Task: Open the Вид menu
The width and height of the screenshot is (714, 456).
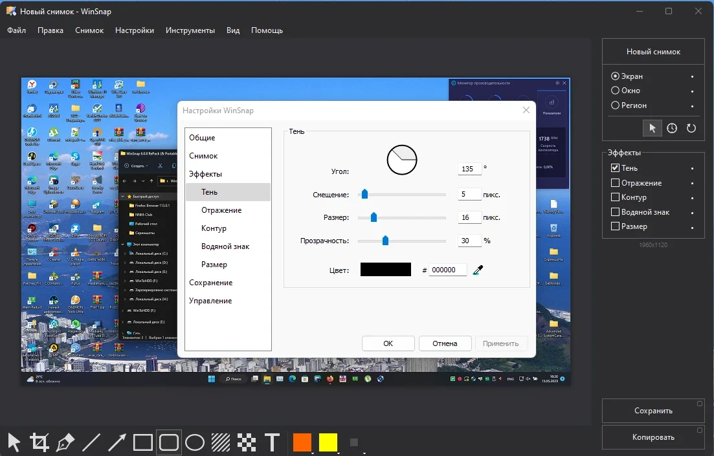Action: pos(233,30)
